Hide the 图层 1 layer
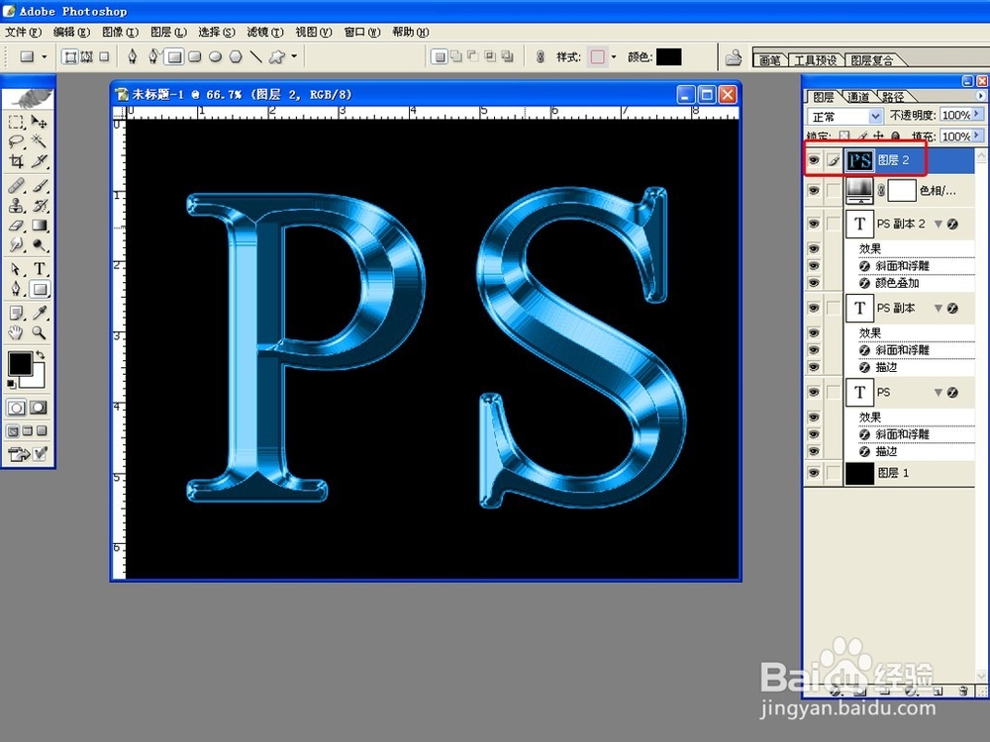The height and width of the screenshot is (742, 990). click(814, 473)
